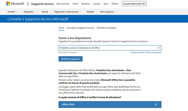188x111 pixels.
Task: Select the Cerca tab
Action: coord(61,28)
